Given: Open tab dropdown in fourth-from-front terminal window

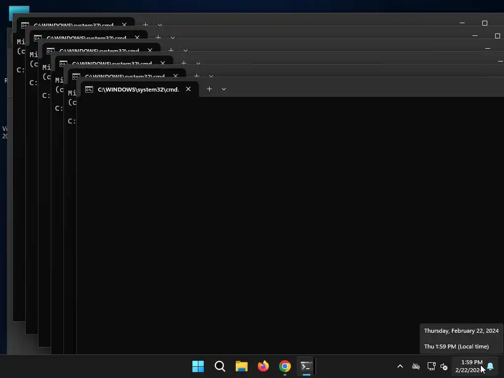Looking at the screenshot, I should 185,50.
